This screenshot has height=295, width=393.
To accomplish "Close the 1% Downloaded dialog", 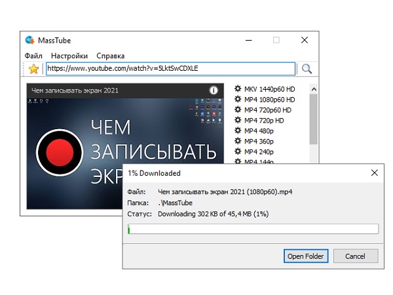I will point(375,172).
